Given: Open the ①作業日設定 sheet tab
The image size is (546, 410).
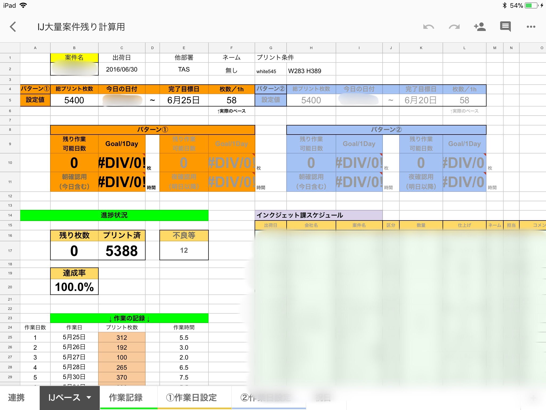Looking at the screenshot, I should (x=191, y=397).
